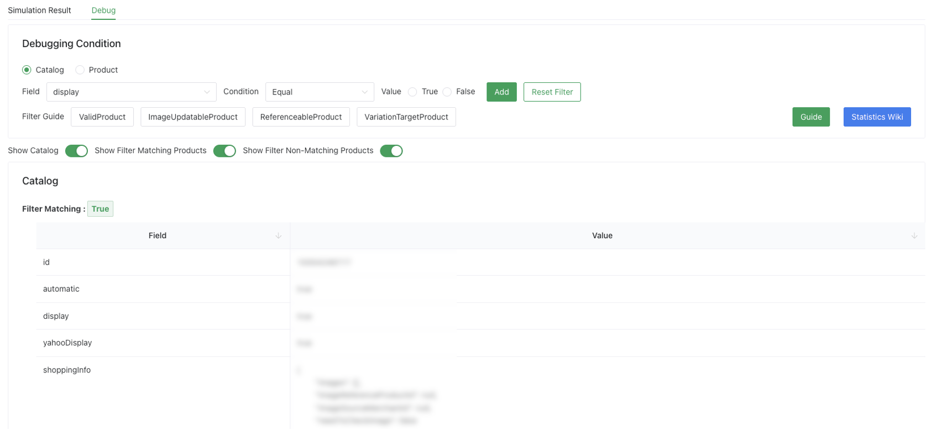Open the Debug tab
Image resolution: width=931 pixels, height=430 pixels.
(x=103, y=11)
